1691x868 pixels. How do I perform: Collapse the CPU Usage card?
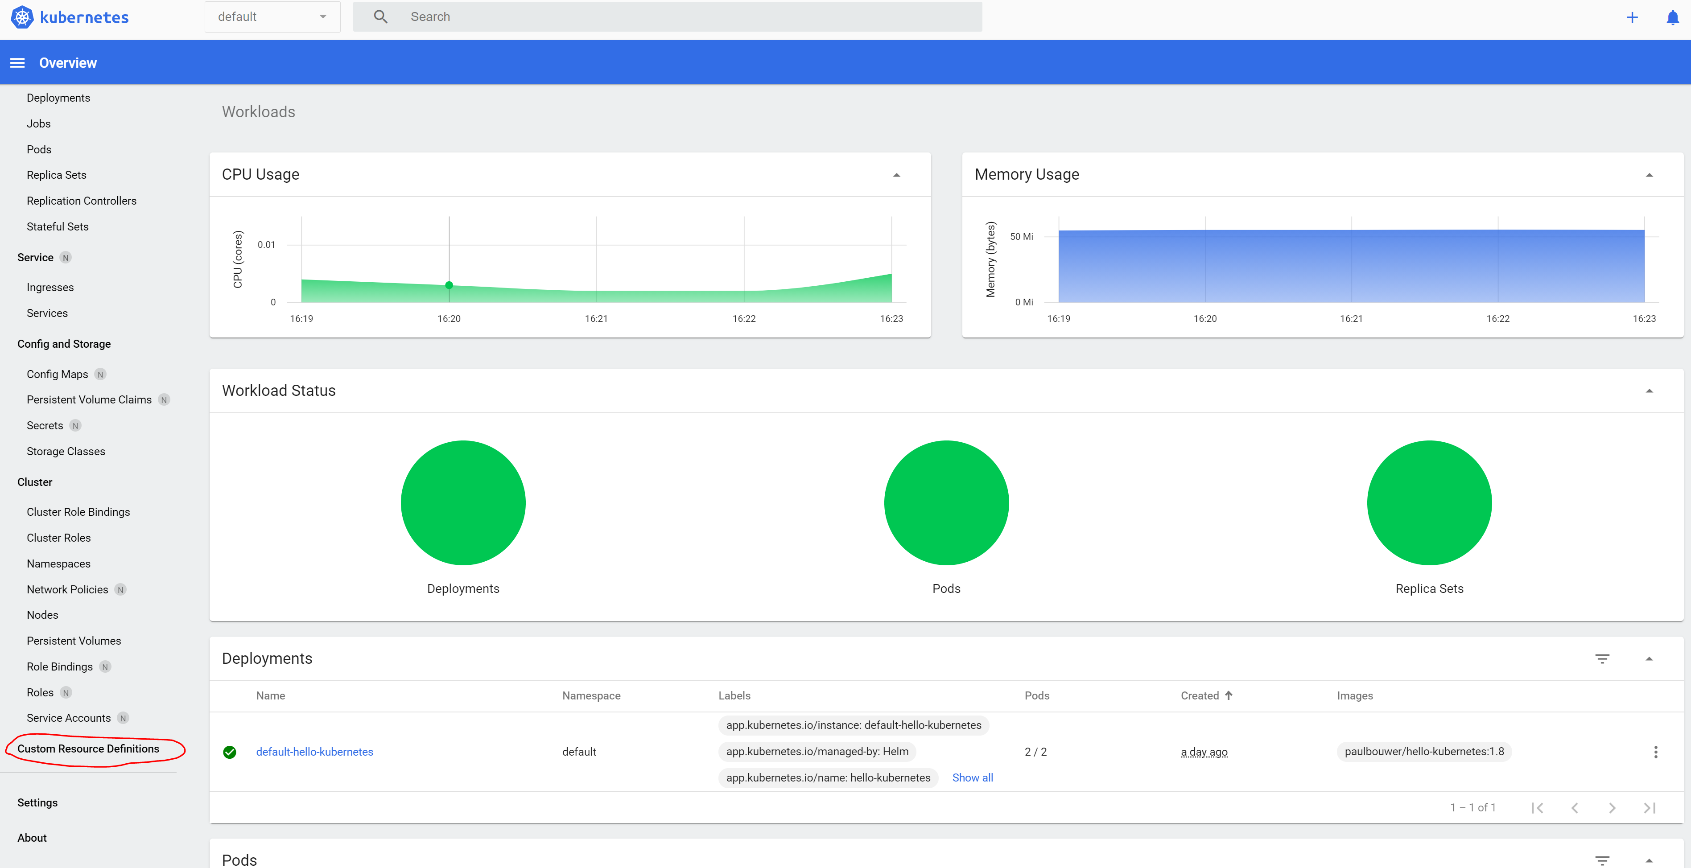point(896,175)
